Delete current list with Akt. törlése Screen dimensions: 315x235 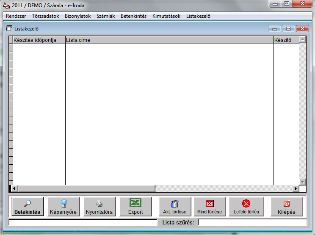[175, 207]
